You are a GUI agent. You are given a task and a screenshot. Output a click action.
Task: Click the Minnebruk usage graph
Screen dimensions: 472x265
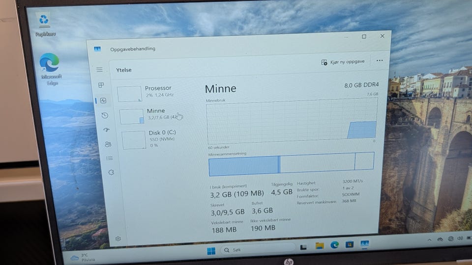(x=292, y=121)
